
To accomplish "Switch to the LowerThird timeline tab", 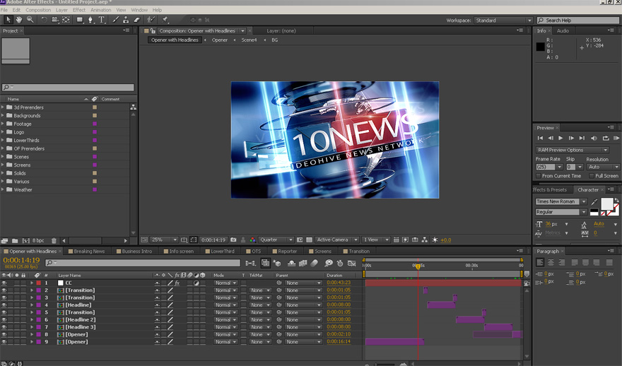I will click(x=220, y=251).
